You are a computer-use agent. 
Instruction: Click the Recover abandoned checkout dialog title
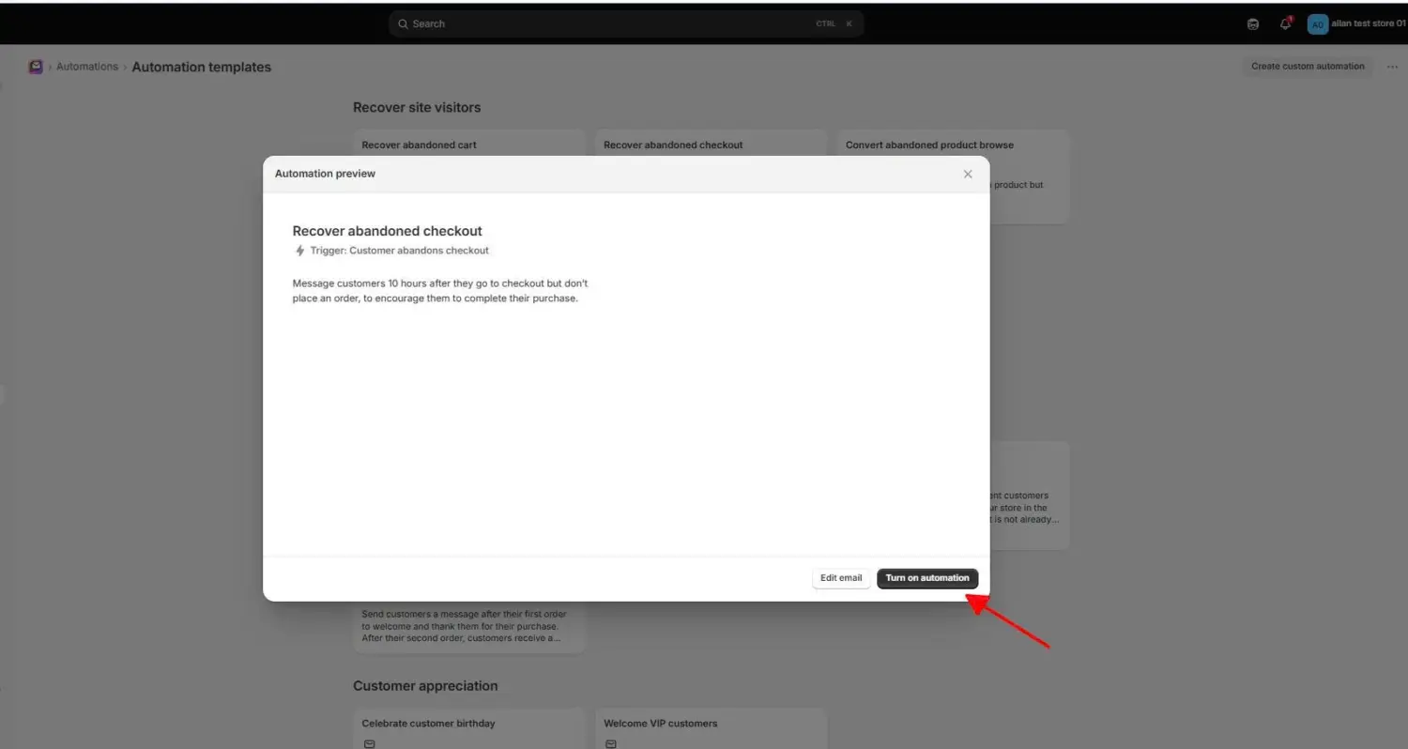point(387,231)
